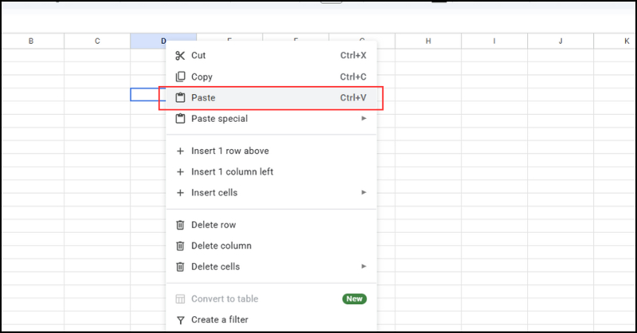Click the green New badge
Screen dimensions: 637x333
(x=354, y=299)
